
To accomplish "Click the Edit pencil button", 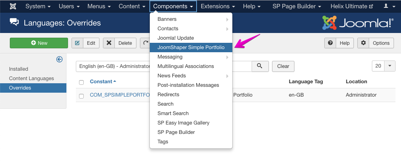I will [x=85, y=43].
